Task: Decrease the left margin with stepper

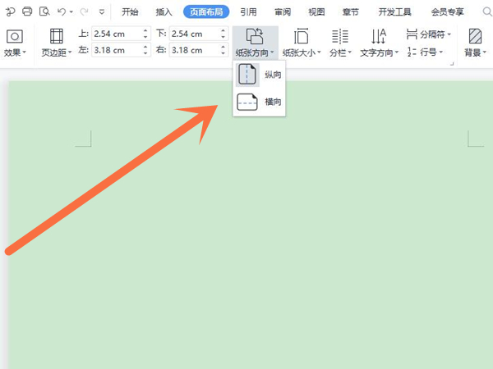Action: click(145, 53)
